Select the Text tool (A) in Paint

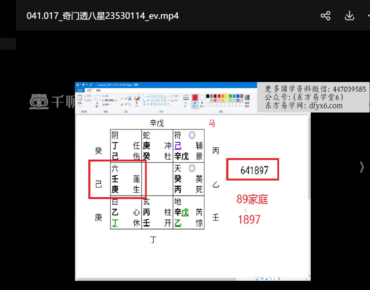[x=130, y=99]
